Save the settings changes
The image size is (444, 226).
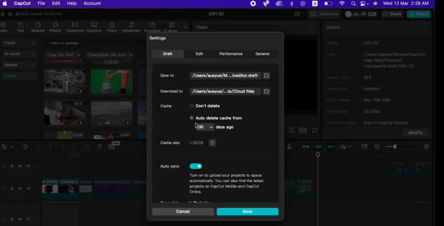248,212
